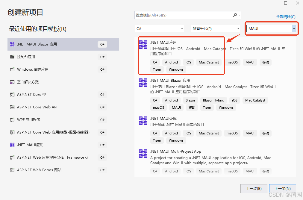
Task: Click the 全部清除(C) link
Action: 286,17
